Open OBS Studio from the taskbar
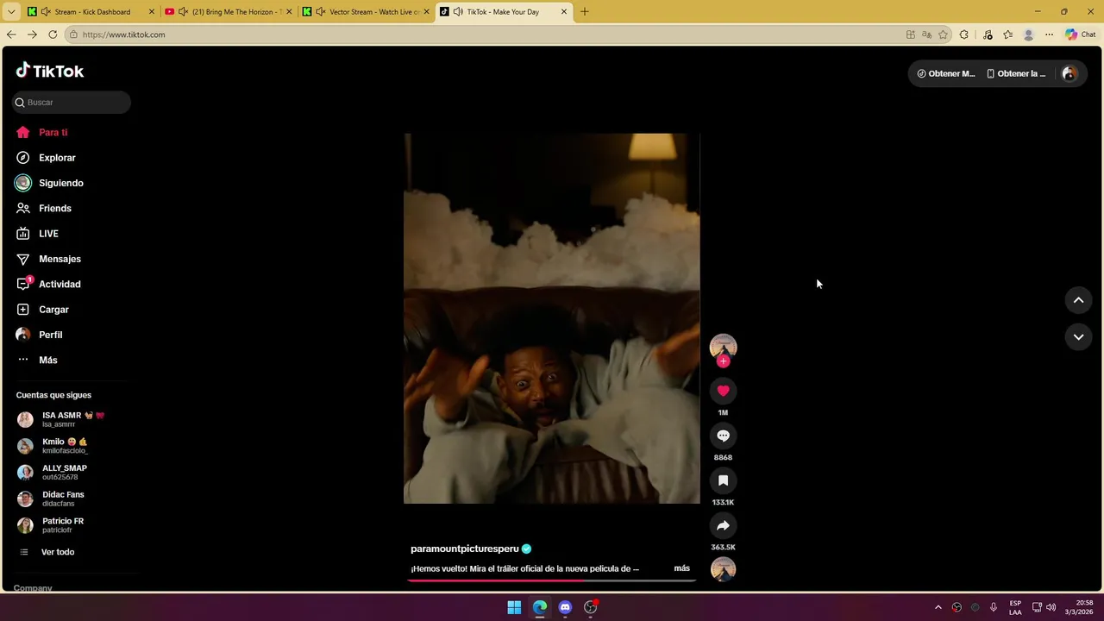Viewport: 1104px width, 621px height. coord(591,607)
